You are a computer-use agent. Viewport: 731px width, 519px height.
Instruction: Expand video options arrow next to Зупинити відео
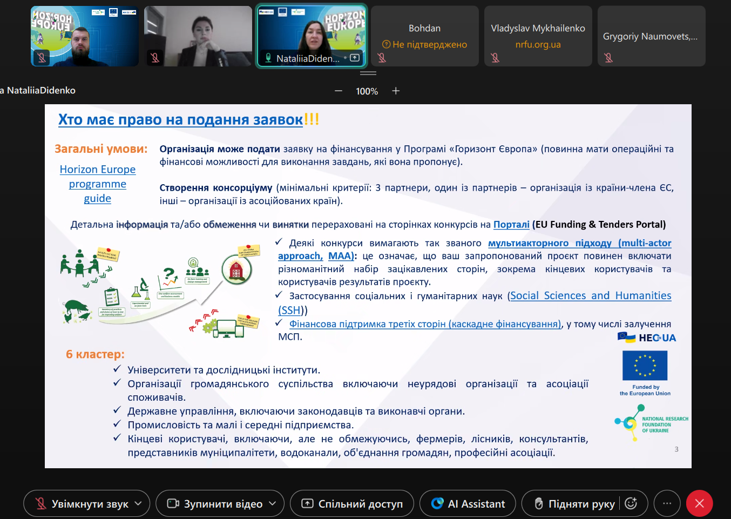coord(273,503)
